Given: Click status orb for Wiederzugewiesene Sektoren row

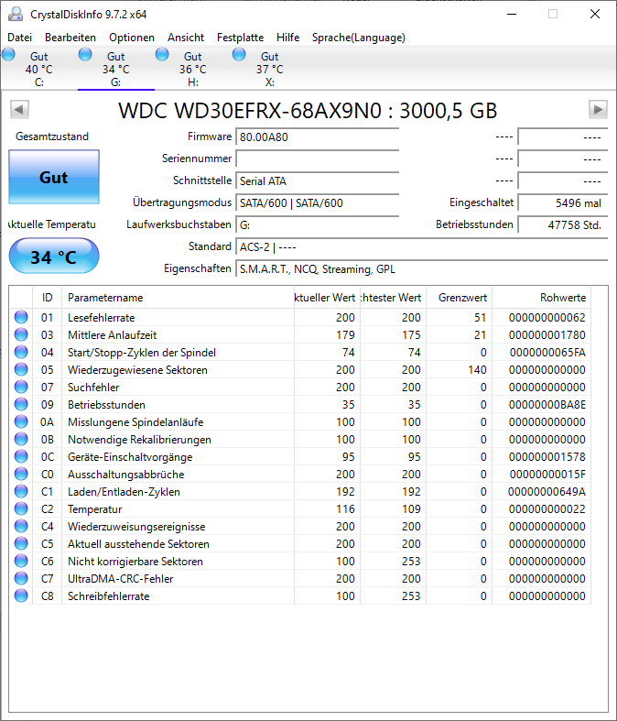Looking at the screenshot, I should click(21, 370).
